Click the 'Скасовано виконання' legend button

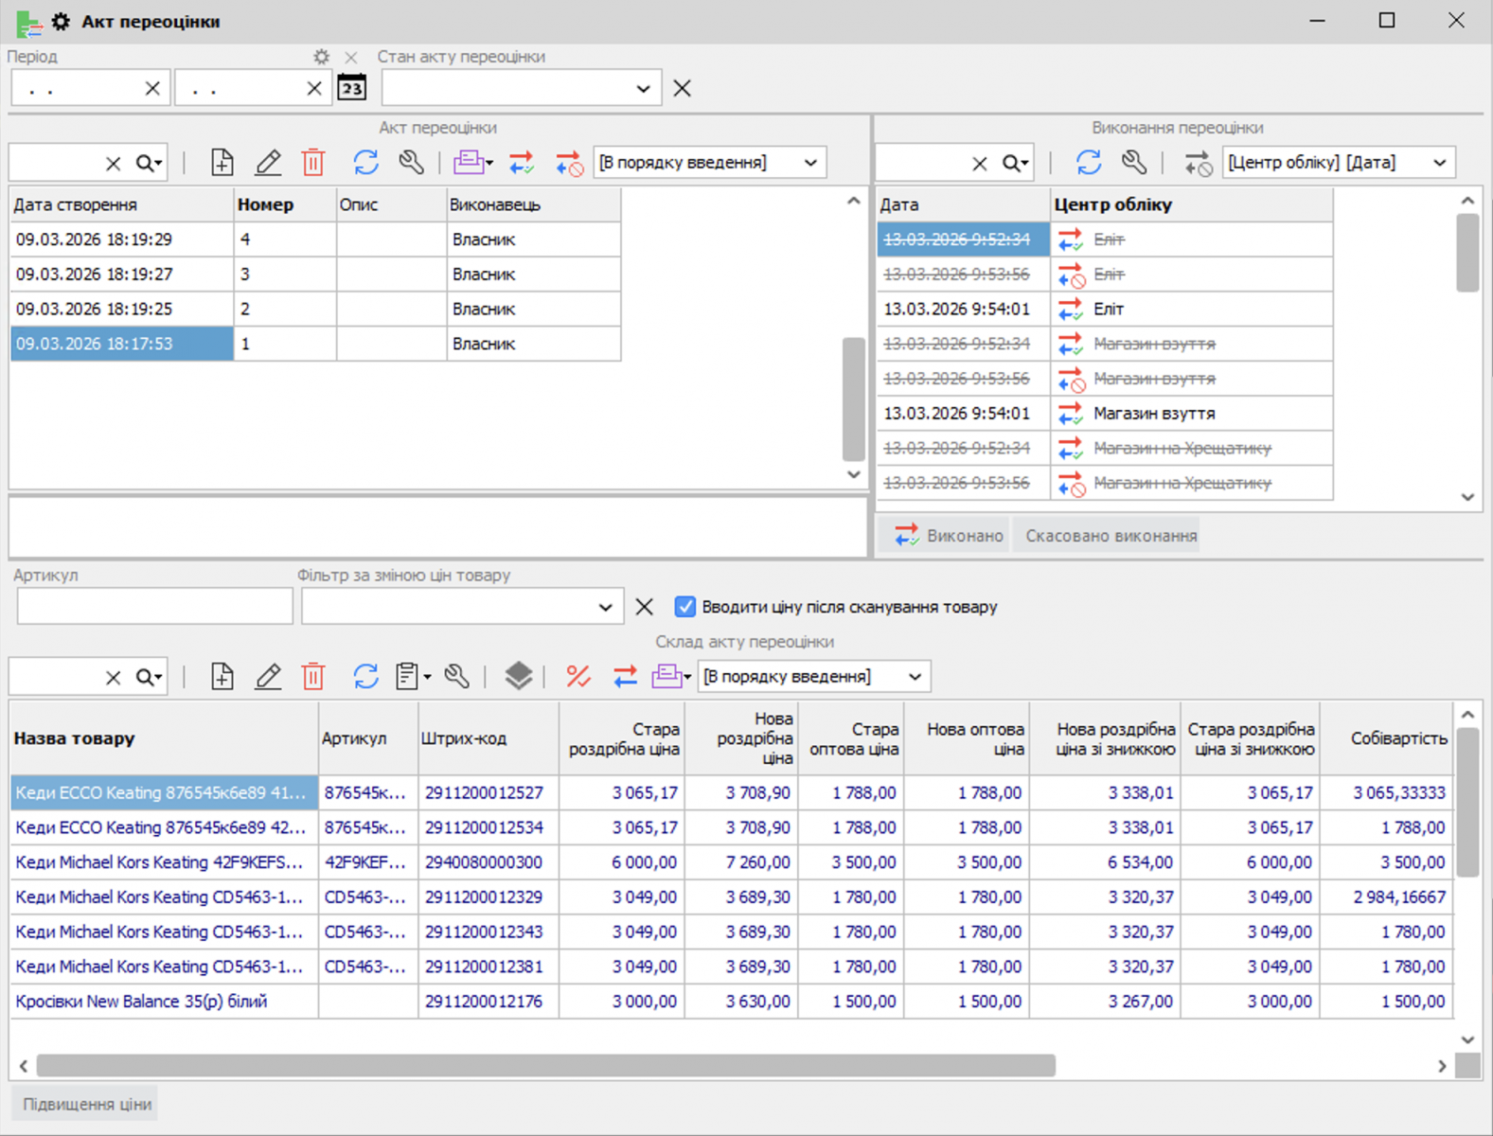(1111, 536)
